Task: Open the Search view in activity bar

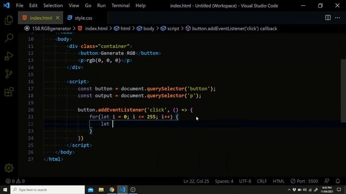Action: point(9,38)
